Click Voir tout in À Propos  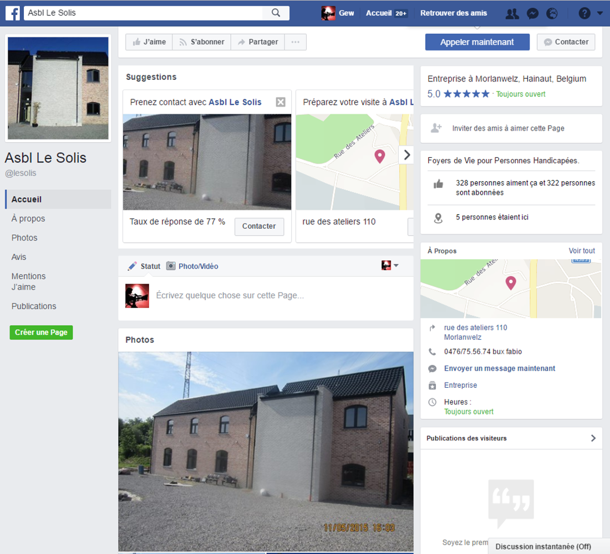pos(582,251)
